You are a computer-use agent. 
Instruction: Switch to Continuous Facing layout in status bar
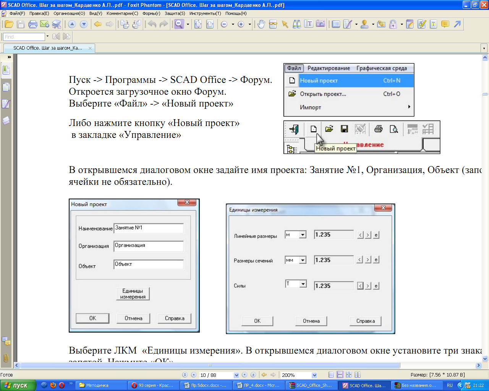[349, 375]
